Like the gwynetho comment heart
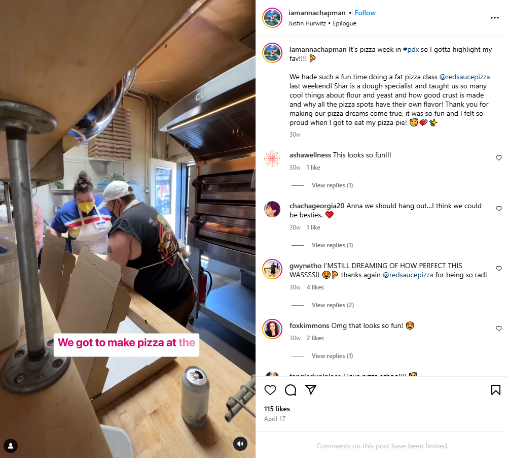 click(x=498, y=269)
